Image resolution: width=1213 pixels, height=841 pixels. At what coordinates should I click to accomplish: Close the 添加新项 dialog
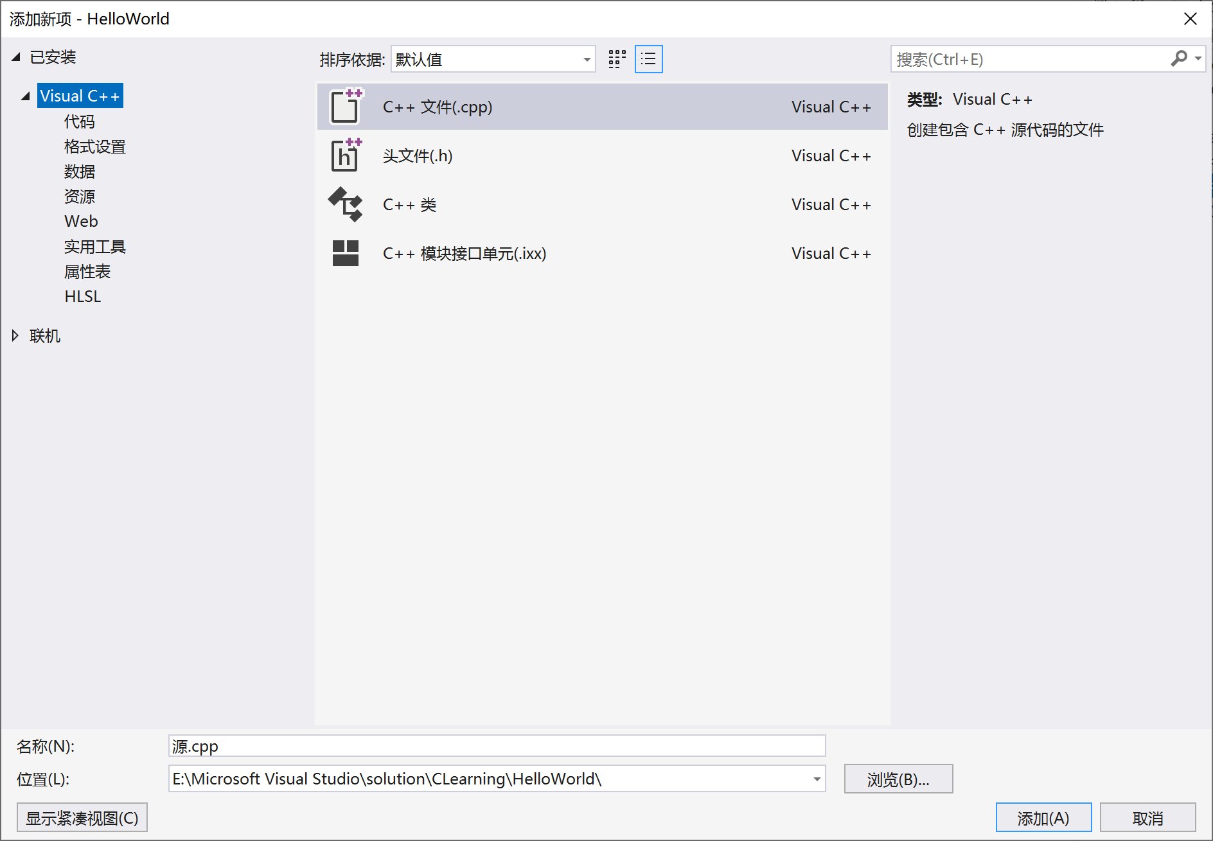[1191, 19]
